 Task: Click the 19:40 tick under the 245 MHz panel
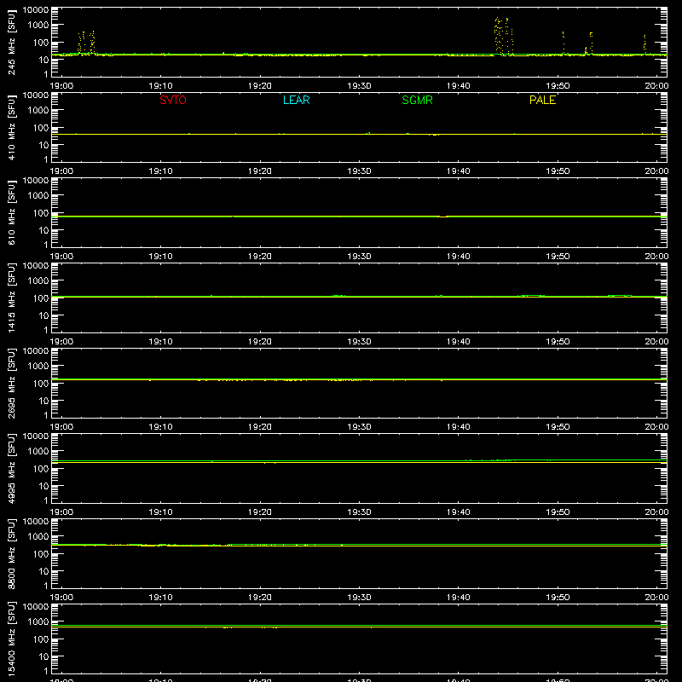[x=458, y=86]
